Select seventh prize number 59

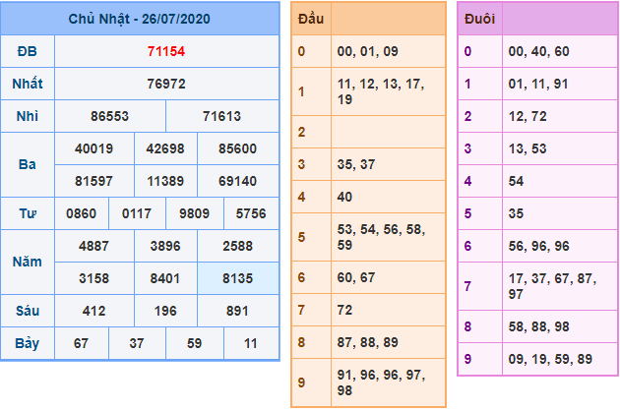pyautogui.click(x=194, y=343)
